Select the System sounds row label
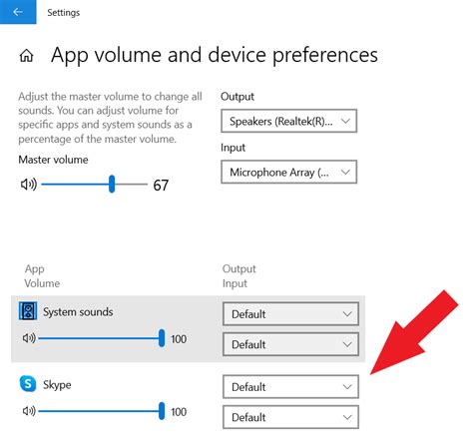This screenshot has height=434, width=473. pyautogui.click(x=78, y=312)
